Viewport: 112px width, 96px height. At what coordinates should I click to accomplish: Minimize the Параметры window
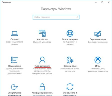tap(96, 2)
